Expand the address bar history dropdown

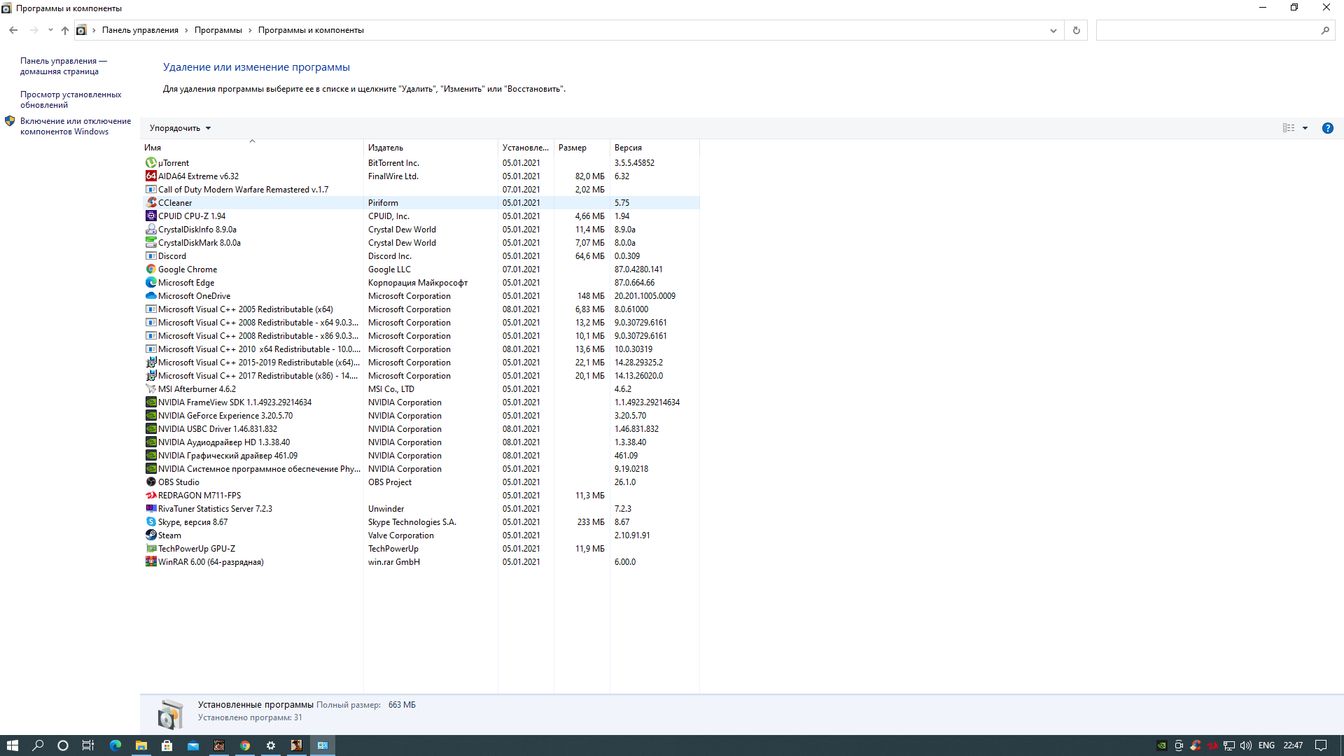(x=1053, y=30)
